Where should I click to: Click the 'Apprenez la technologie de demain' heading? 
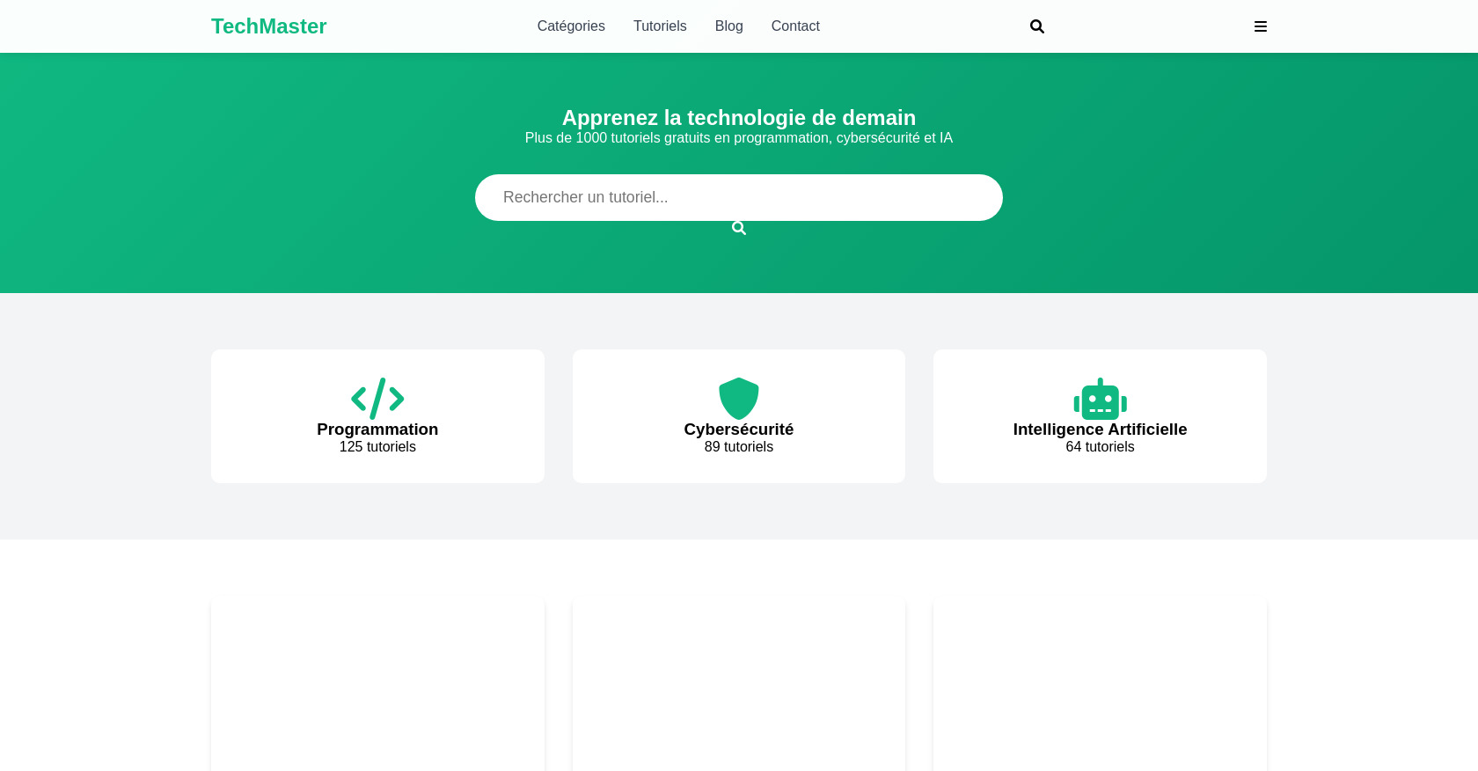coord(738,118)
